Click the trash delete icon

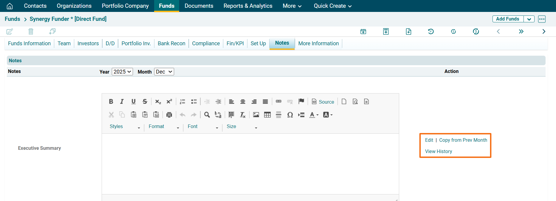pyautogui.click(x=31, y=31)
